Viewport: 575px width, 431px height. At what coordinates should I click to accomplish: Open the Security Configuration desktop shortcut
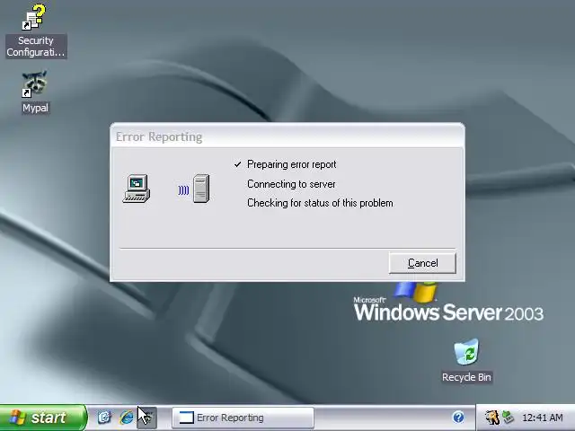click(35, 31)
